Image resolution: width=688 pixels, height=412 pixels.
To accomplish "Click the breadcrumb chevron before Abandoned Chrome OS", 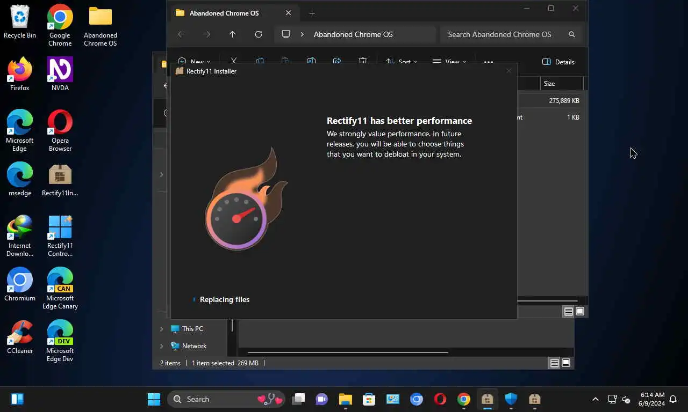I will coord(302,34).
